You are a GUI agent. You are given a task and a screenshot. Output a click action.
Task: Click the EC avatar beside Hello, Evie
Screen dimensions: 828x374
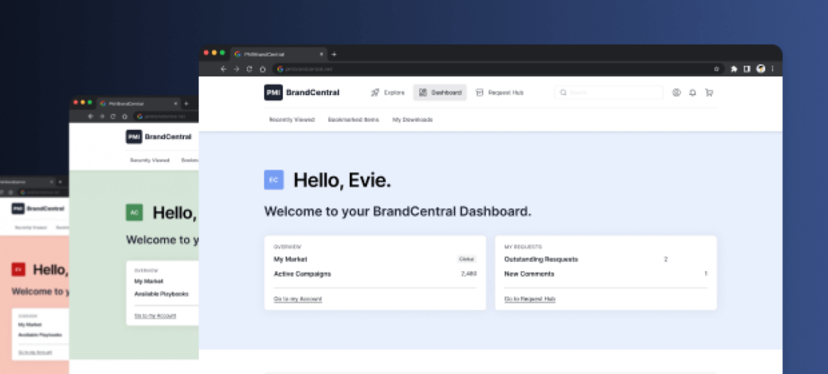coord(274,180)
